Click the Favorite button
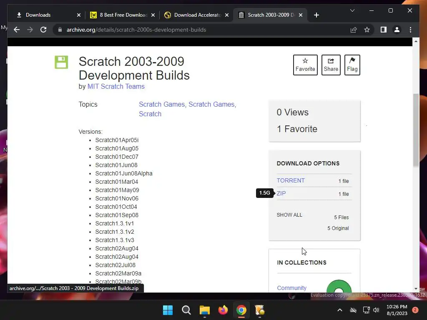 305,65
